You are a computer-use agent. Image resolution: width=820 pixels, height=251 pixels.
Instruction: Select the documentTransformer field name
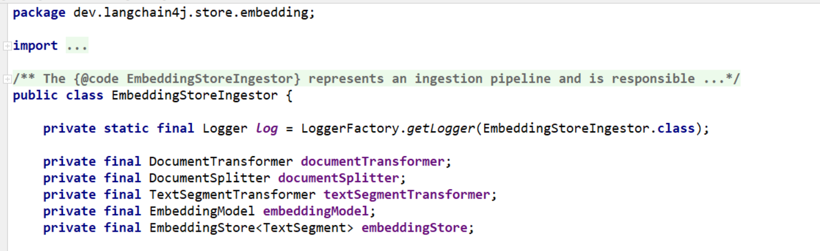(x=372, y=162)
